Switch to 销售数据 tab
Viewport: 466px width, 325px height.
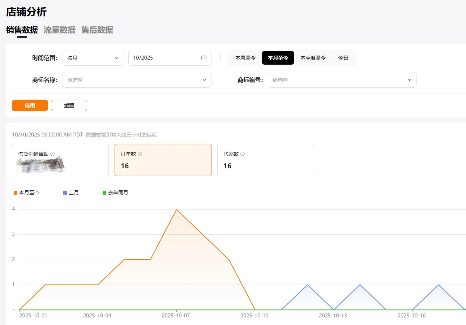coord(22,30)
